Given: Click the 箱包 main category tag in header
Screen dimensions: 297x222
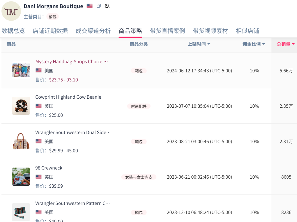Looking at the screenshot, I should (53, 17).
